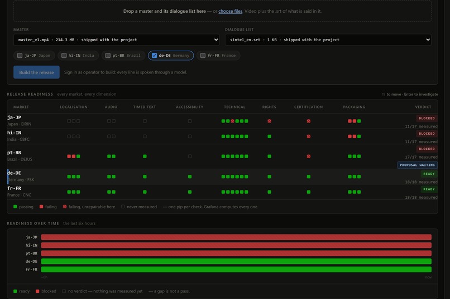Click the Technical column header
450x299 pixels.
(234, 107)
